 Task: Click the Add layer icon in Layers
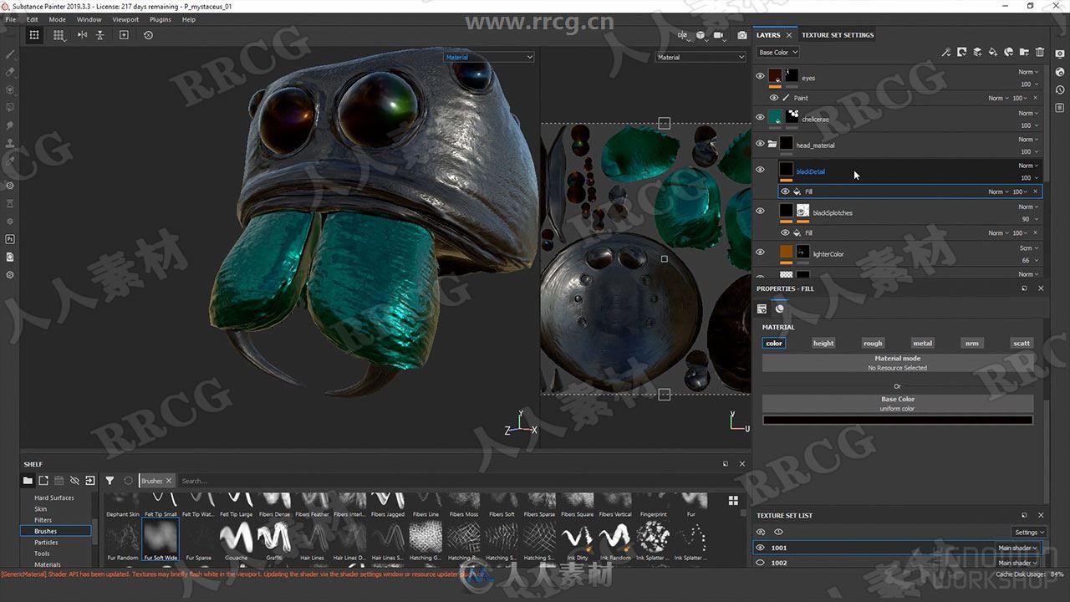click(x=976, y=52)
